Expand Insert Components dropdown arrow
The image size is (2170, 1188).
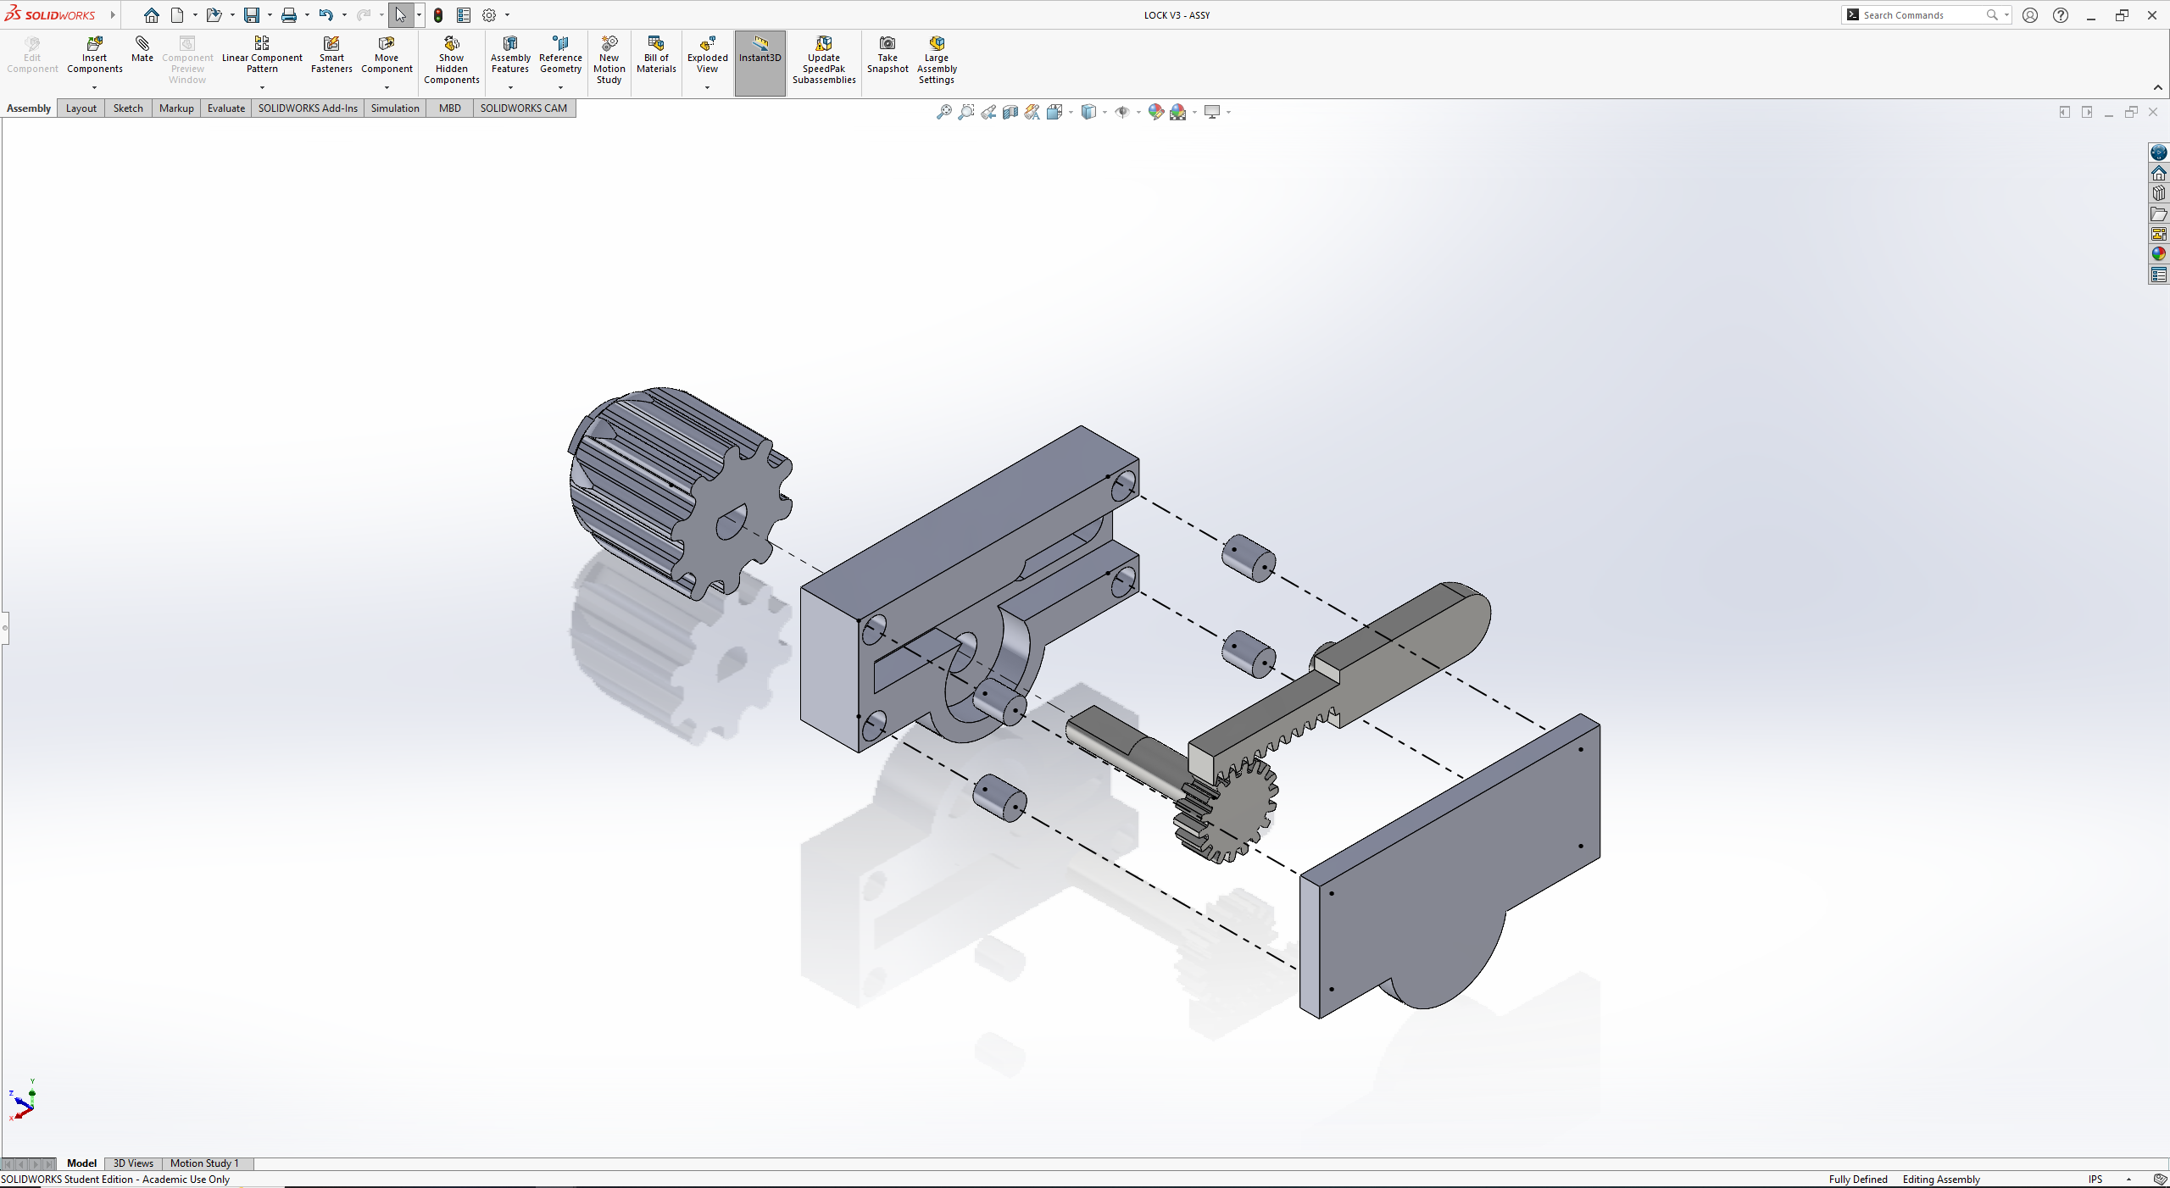[94, 87]
